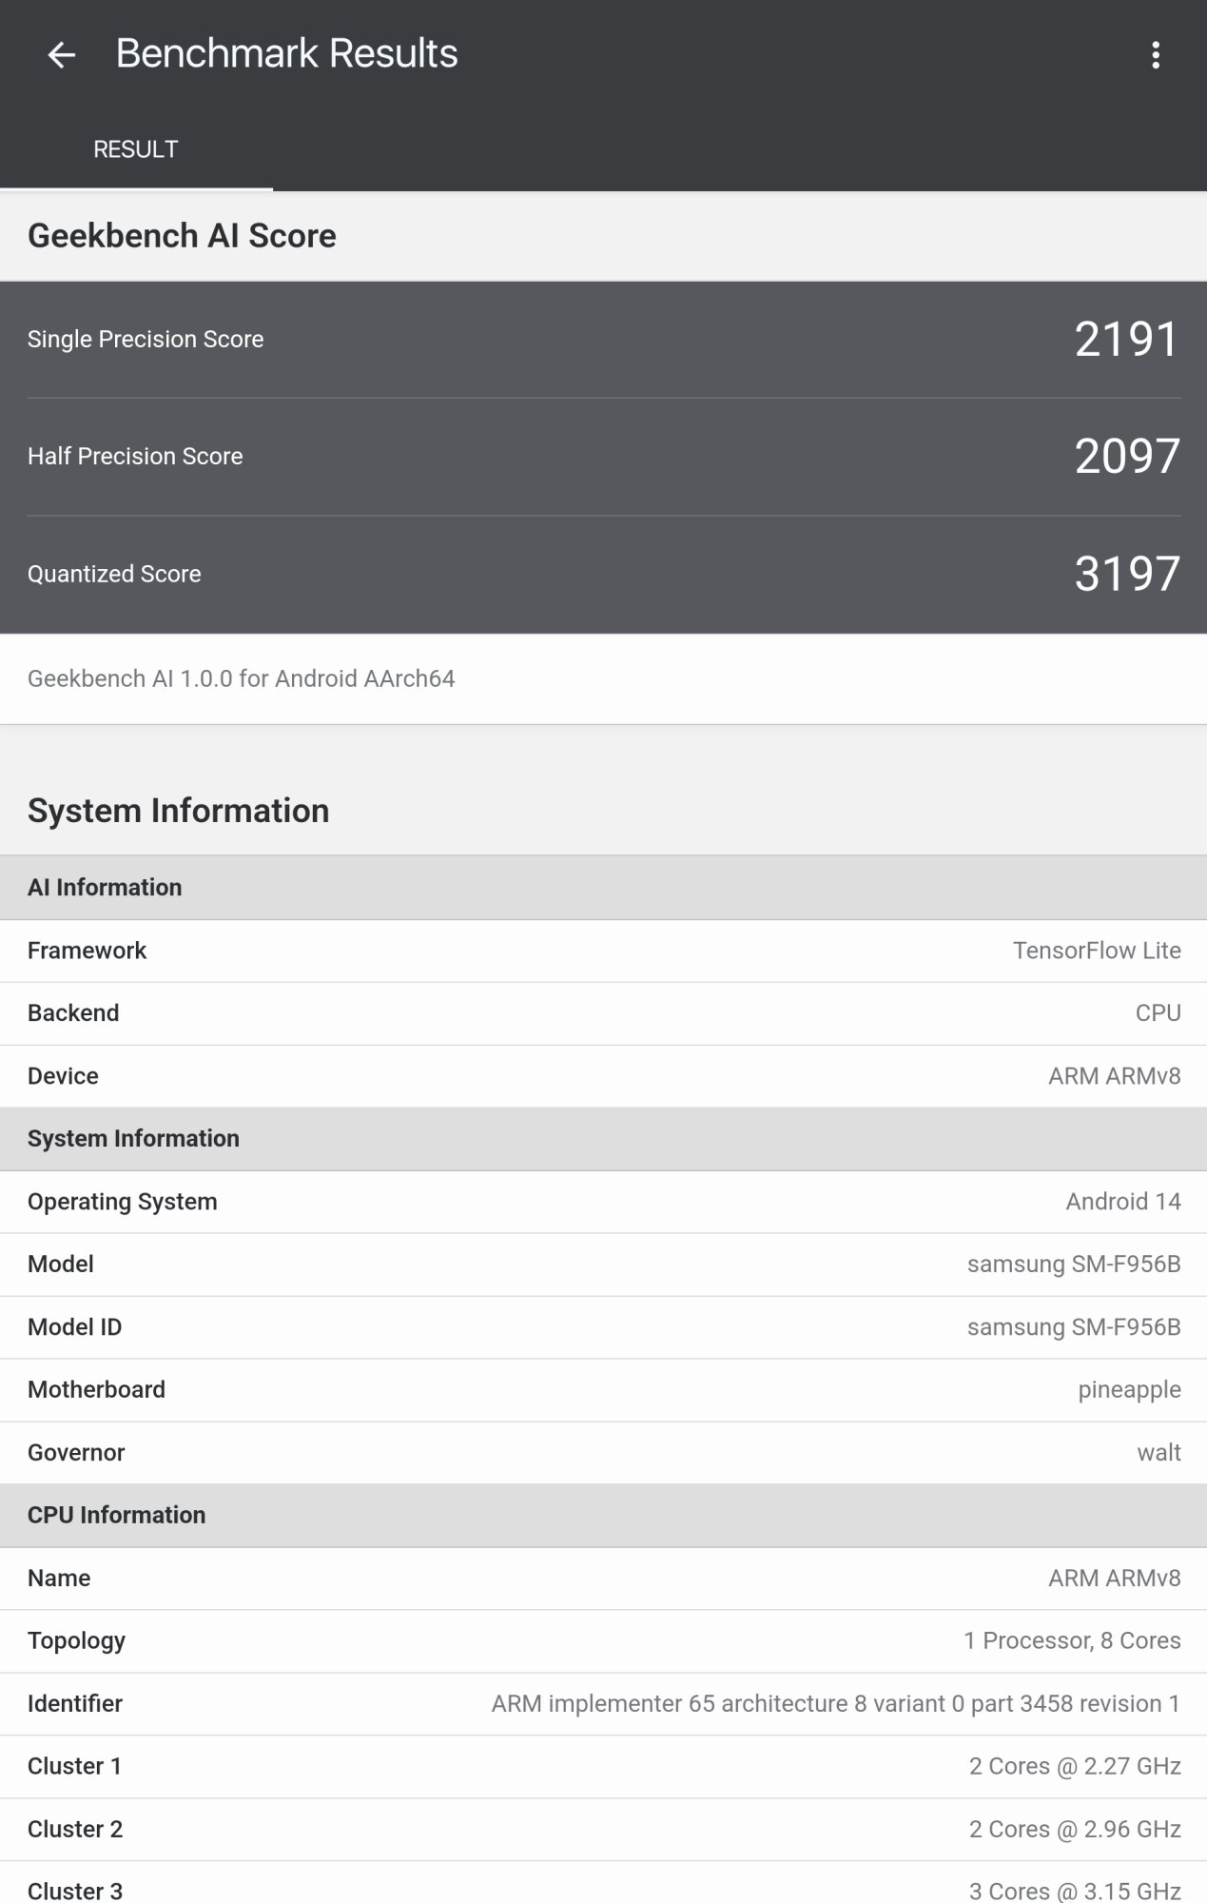Tap Quantized Score label
This screenshot has width=1207, height=1903.
(x=114, y=575)
